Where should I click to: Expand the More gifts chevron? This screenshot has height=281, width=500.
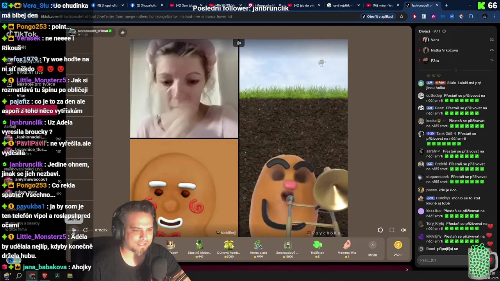tap(373, 245)
